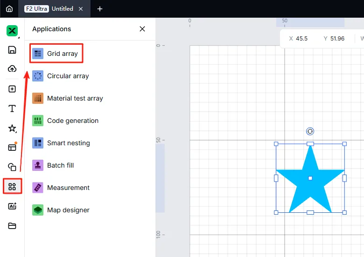Image resolution: width=364 pixels, height=257 pixels.
Task: Choose Material test array
Action: [68, 98]
